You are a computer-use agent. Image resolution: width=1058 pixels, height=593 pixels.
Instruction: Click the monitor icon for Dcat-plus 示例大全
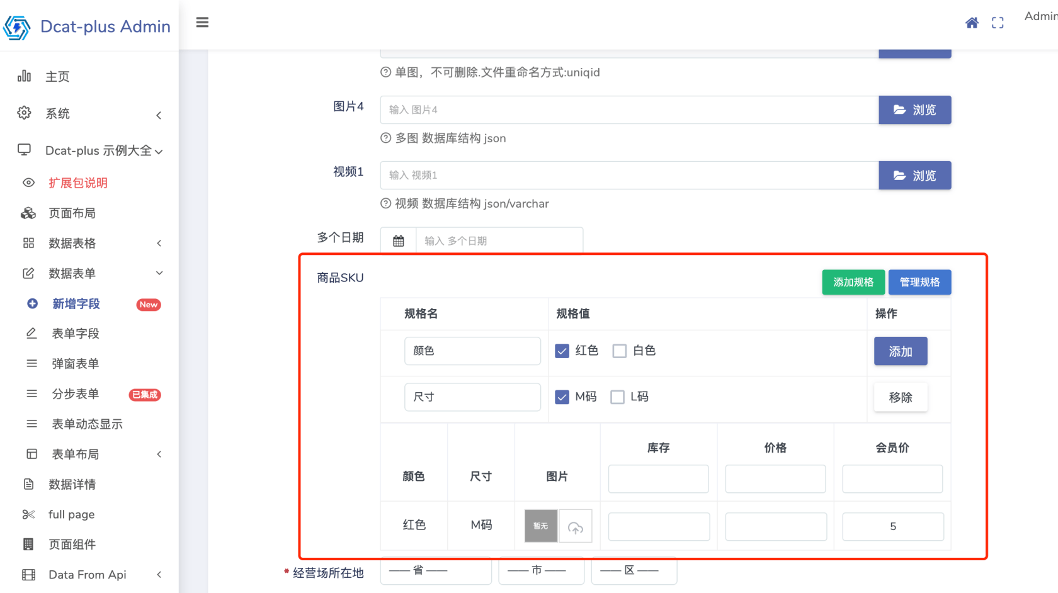pos(24,150)
